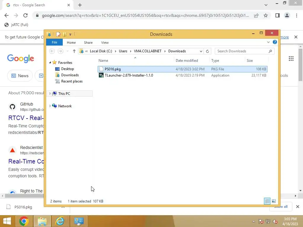
Task: Select Downloads under Favorites
Action: click(x=70, y=75)
